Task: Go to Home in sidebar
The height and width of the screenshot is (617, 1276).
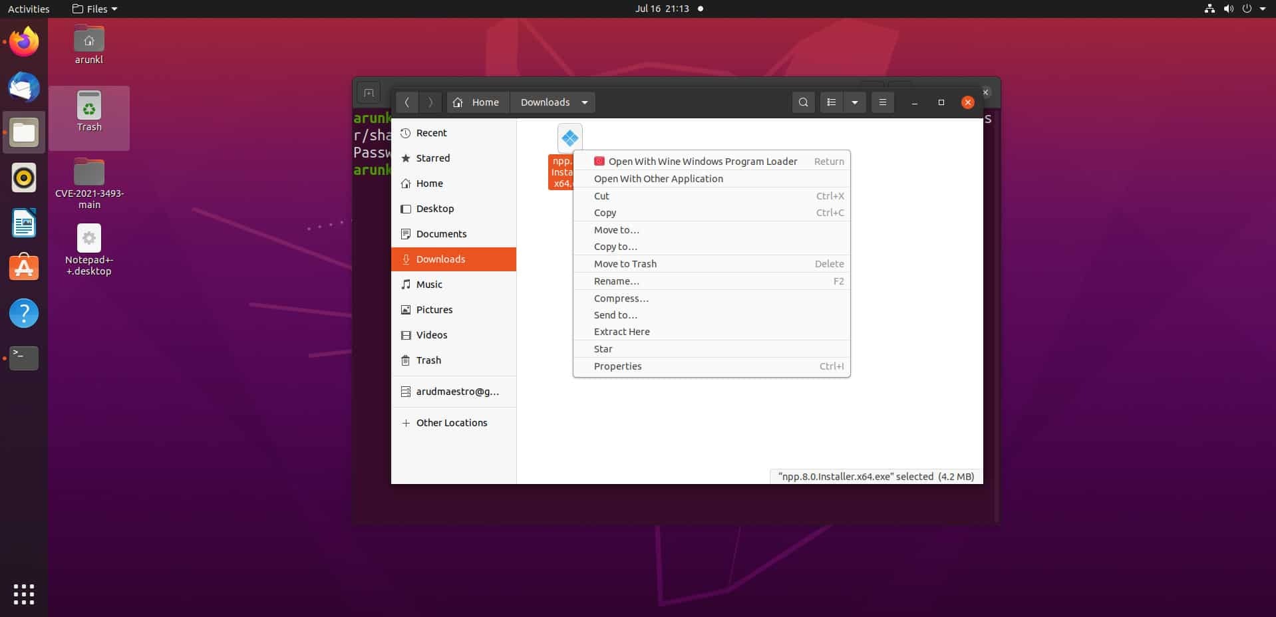Action: tap(454, 184)
